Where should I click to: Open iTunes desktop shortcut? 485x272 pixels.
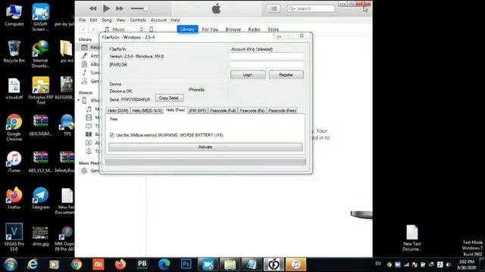[x=14, y=162]
